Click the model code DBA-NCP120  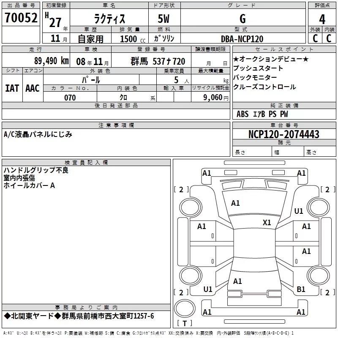pyautogui.click(x=242, y=39)
